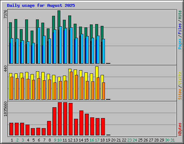The height and width of the screenshot is (144, 184).
Task: Click green day label 17 on the x-axis
Action: pyautogui.click(x=97, y=140)
